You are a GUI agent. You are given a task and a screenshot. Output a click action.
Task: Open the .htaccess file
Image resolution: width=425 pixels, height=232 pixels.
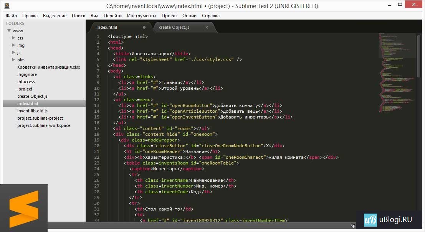coord(26,82)
